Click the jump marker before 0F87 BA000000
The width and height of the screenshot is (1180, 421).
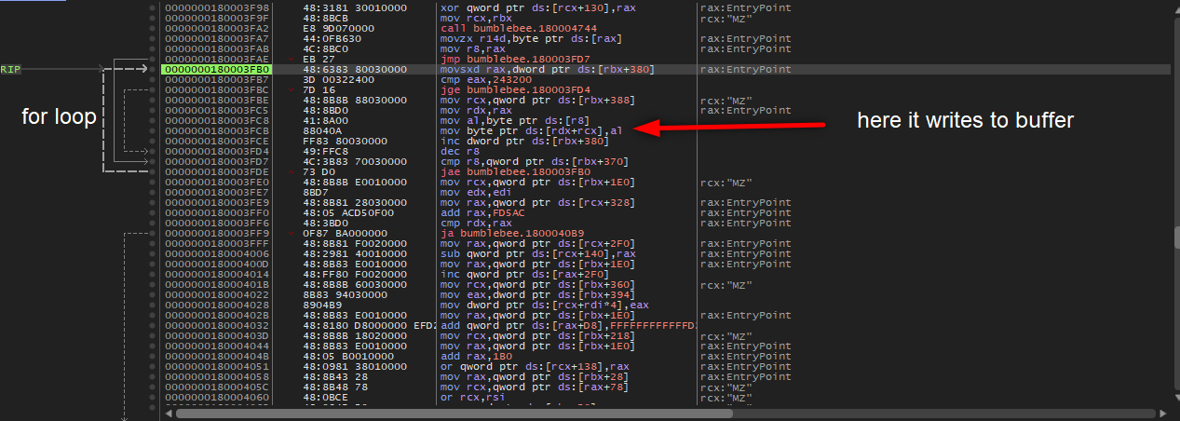click(292, 234)
